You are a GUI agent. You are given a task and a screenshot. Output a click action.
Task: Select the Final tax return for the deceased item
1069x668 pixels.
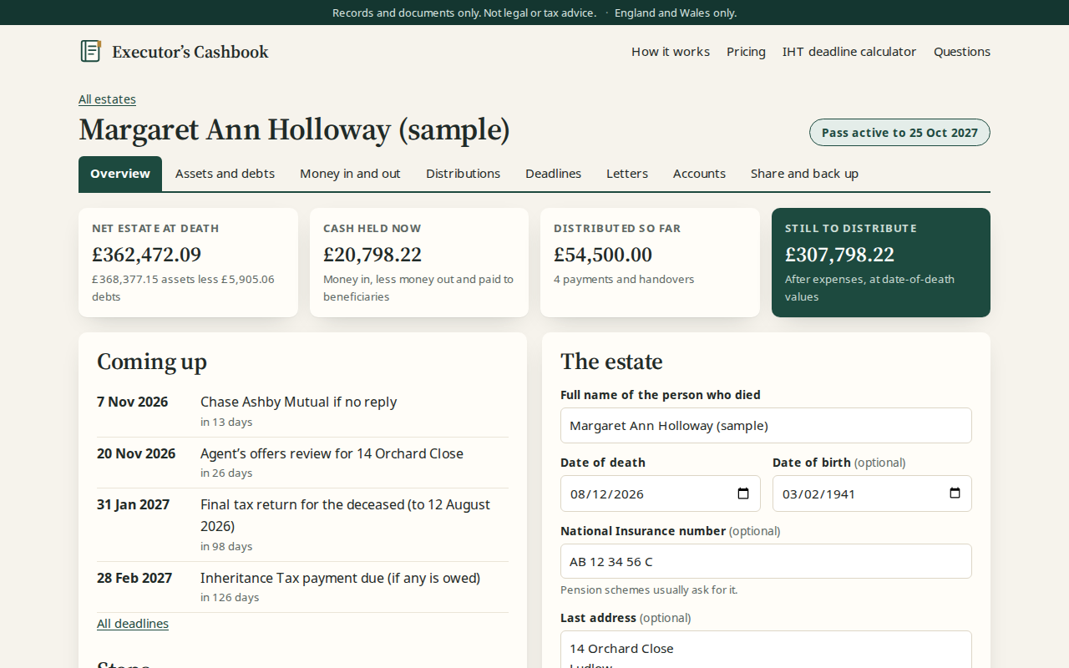302,525
